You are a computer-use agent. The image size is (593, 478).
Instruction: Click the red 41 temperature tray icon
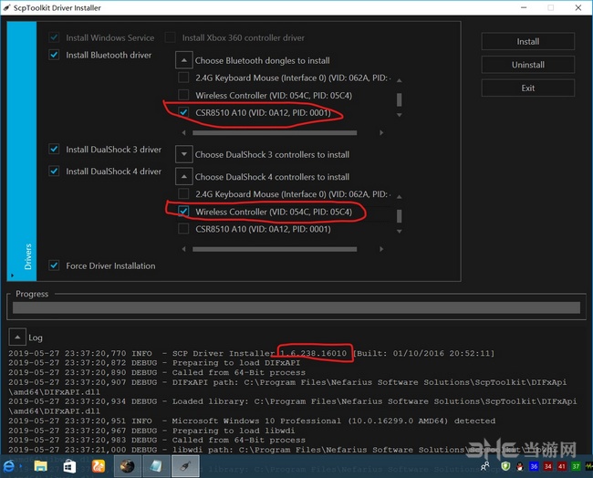[562, 466]
